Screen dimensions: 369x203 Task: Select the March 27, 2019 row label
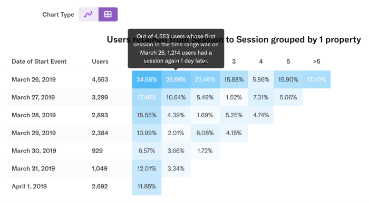point(33,97)
